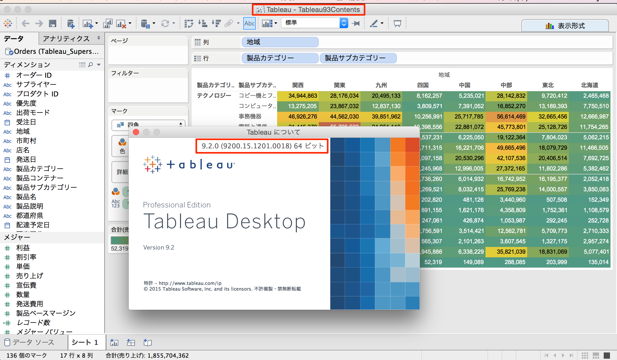617x360 pixels.
Task: Create a new story
Action: pyautogui.click(x=147, y=343)
